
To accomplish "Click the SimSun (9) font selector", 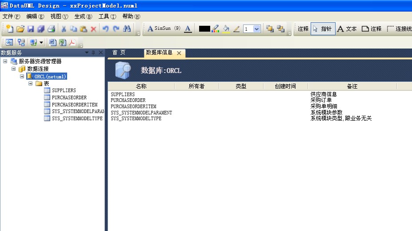I will coord(164,28).
